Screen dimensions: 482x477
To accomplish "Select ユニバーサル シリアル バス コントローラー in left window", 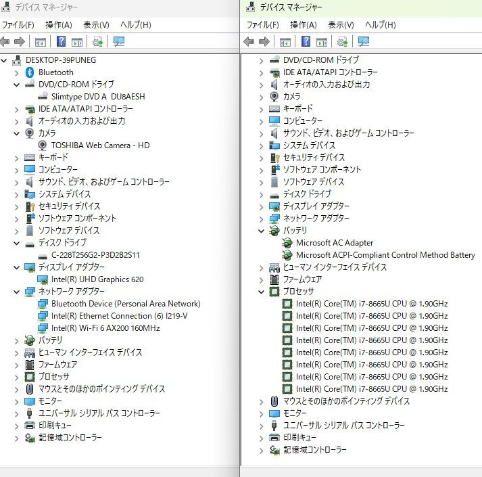I will (99, 413).
